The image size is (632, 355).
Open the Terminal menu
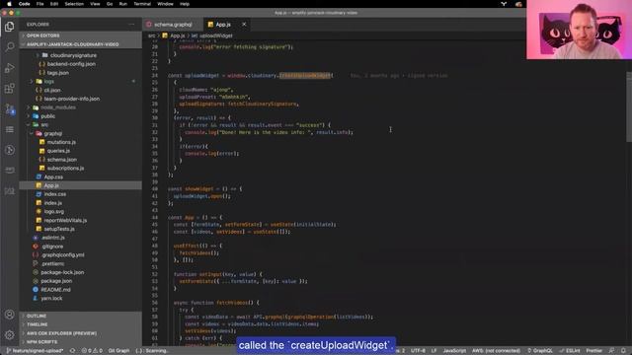tap(142, 4)
